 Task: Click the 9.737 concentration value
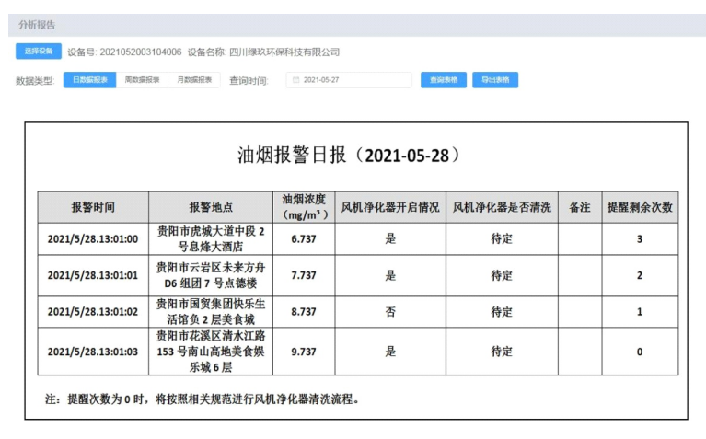[304, 352]
